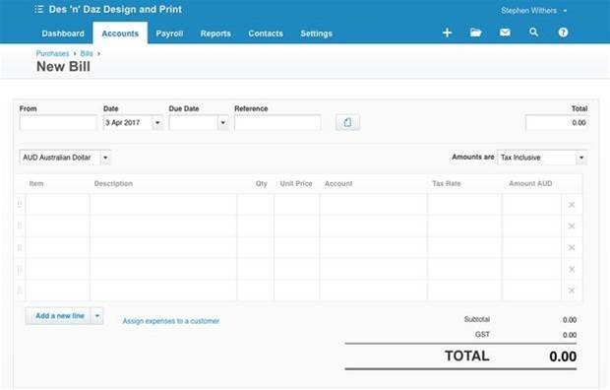The height and width of the screenshot is (390, 610).
Task: Click the first row's Amount AUD cell
Action: (x=532, y=205)
